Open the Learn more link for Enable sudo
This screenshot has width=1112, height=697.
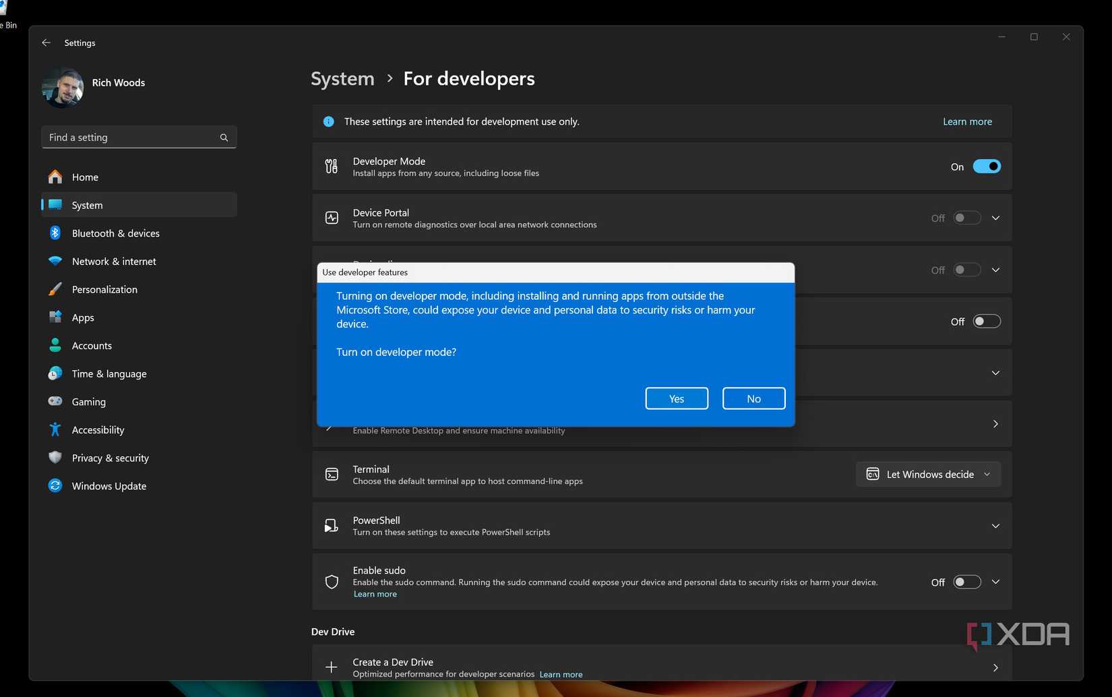pyautogui.click(x=375, y=594)
